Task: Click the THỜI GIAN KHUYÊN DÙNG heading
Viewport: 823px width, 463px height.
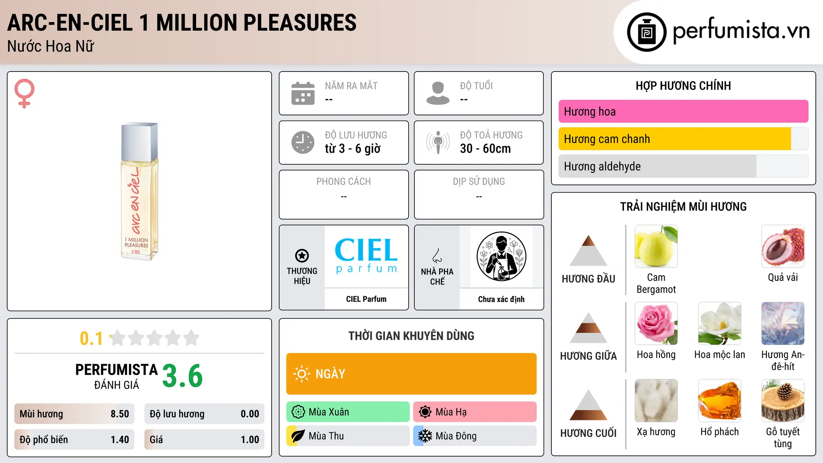Action: click(x=411, y=336)
